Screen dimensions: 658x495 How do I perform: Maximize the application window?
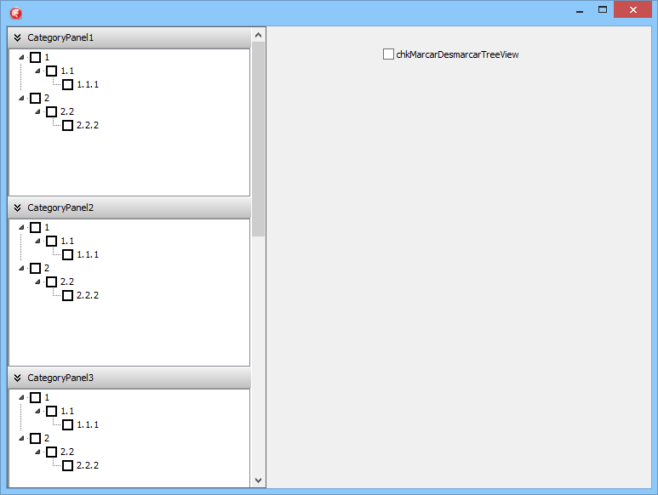603,9
